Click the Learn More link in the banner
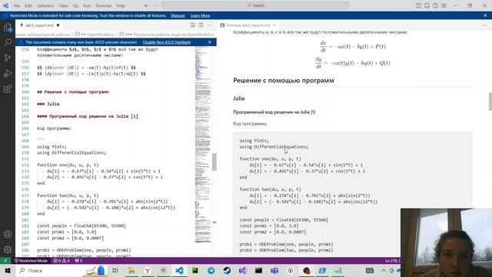This screenshot has height=277, width=492. pos(200,15)
